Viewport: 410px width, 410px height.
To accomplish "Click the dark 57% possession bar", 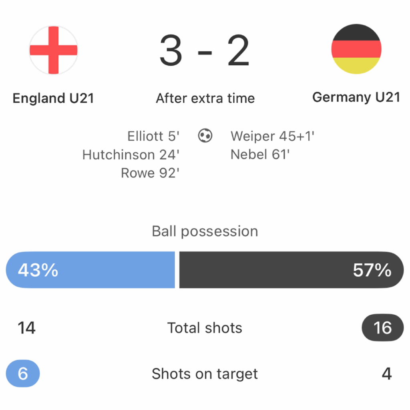I will (x=291, y=270).
